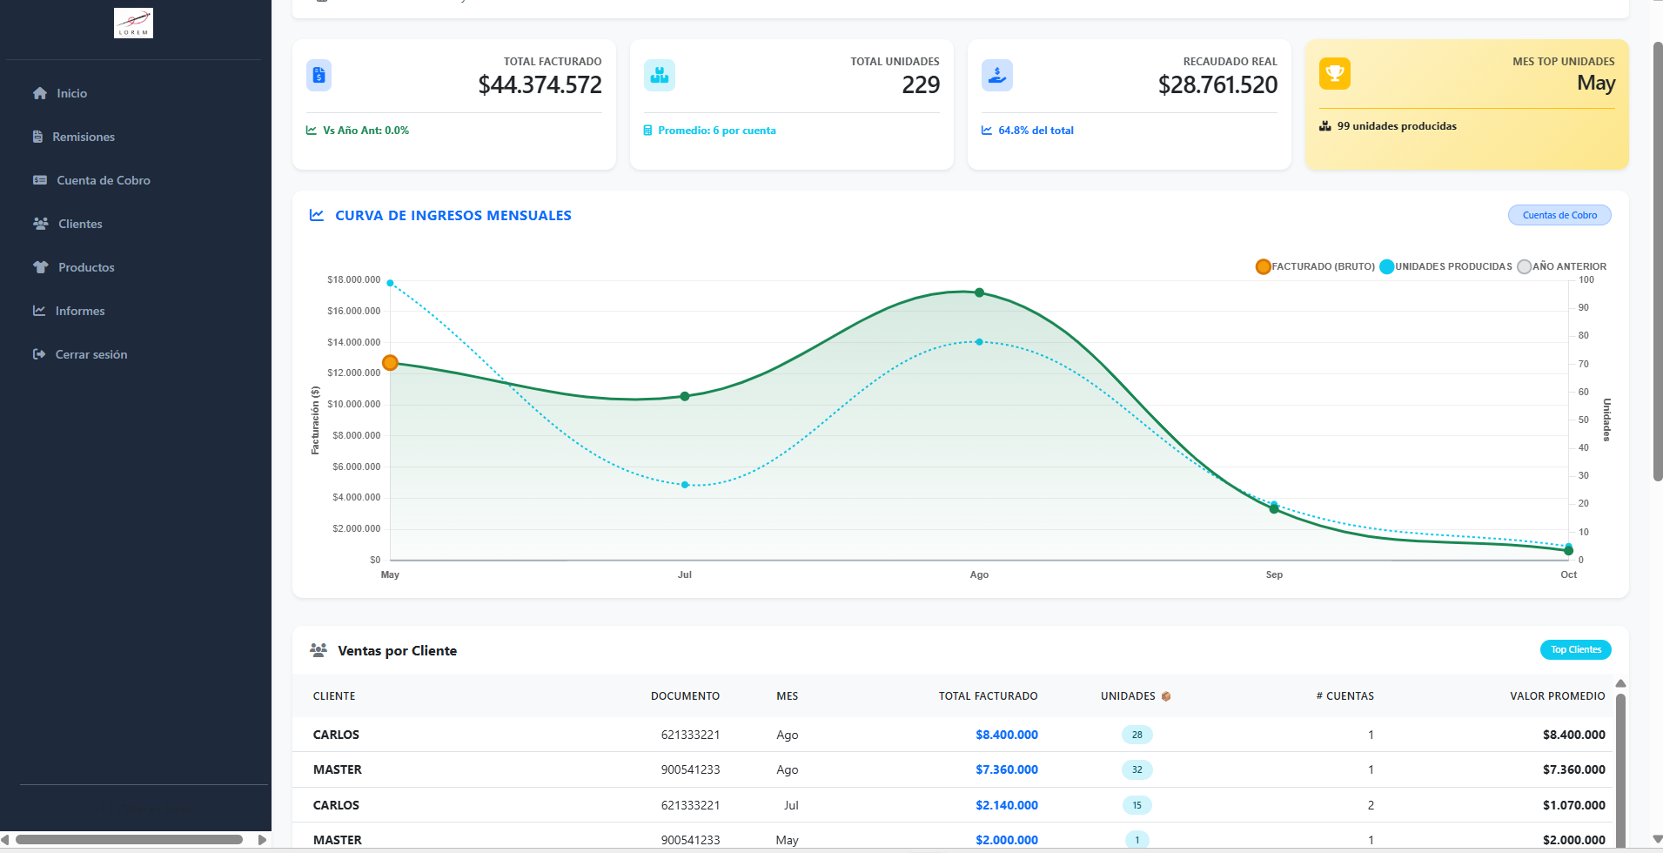Viewport: 1663px width, 853px height.
Task: Toggle the Unidades Producidas legend series
Action: coord(1446,266)
